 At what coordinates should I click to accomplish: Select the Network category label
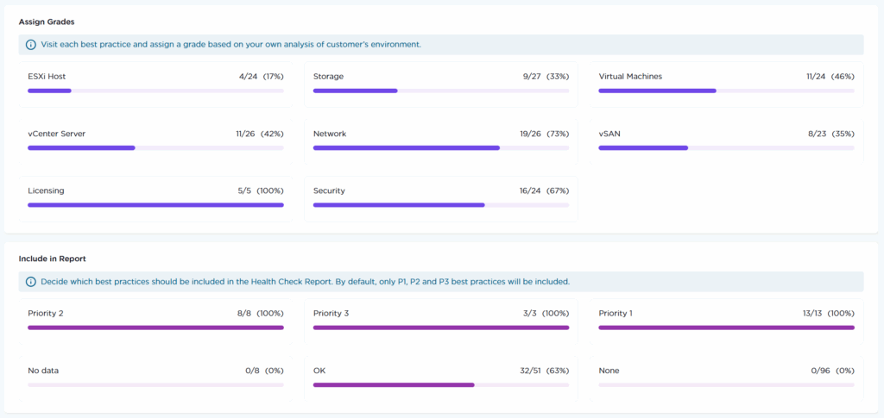[330, 134]
